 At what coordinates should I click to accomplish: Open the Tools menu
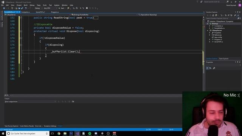(45, 5)
